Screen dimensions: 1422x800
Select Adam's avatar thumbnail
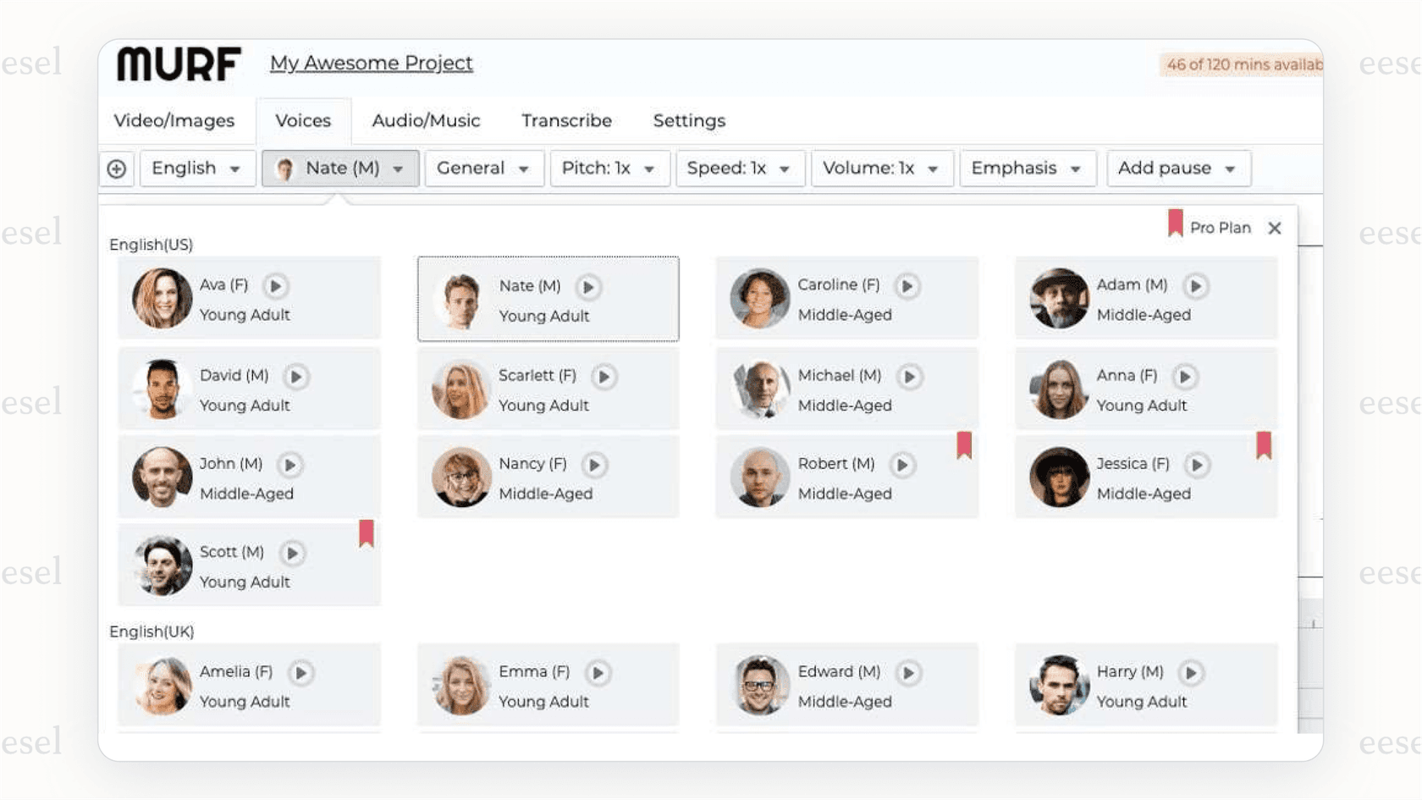[x=1059, y=298]
